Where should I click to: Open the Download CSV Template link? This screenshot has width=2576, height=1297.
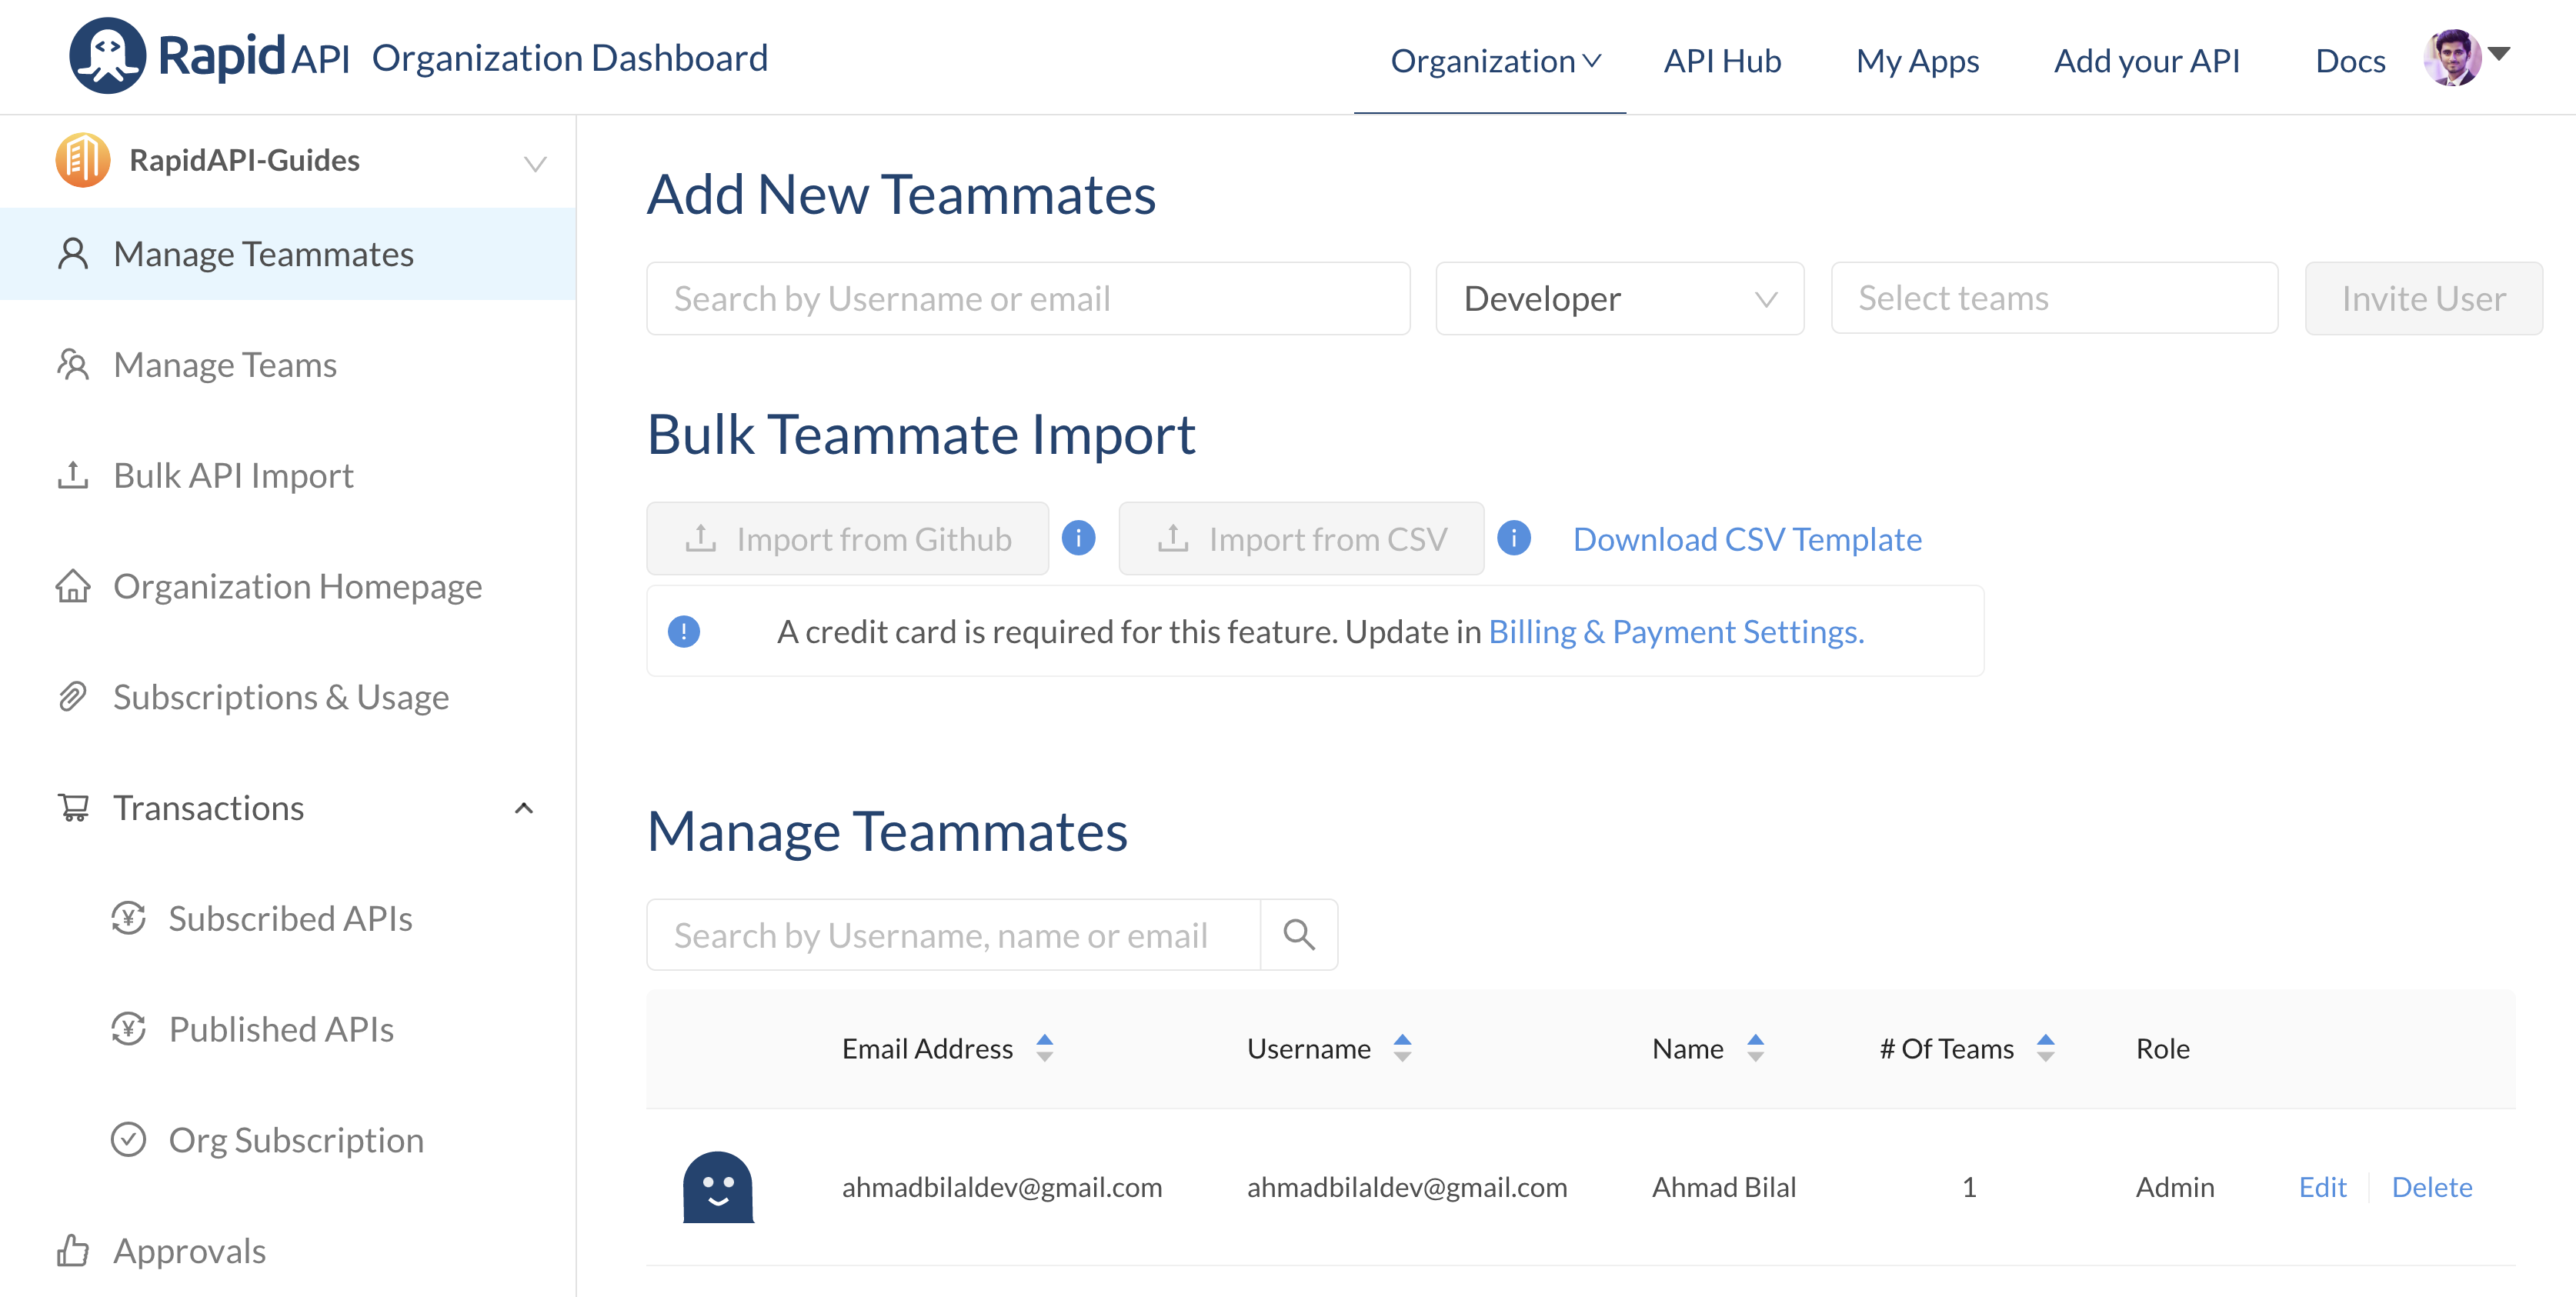(x=1746, y=539)
